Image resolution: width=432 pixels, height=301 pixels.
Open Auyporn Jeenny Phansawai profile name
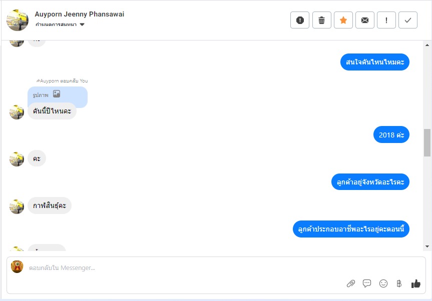click(x=80, y=14)
